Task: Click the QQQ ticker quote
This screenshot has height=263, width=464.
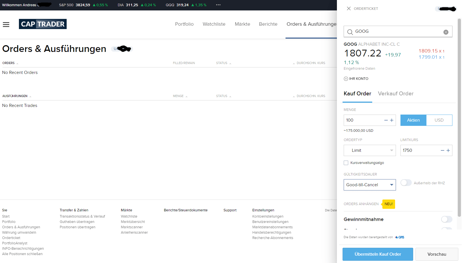Action: (x=186, y=5)
